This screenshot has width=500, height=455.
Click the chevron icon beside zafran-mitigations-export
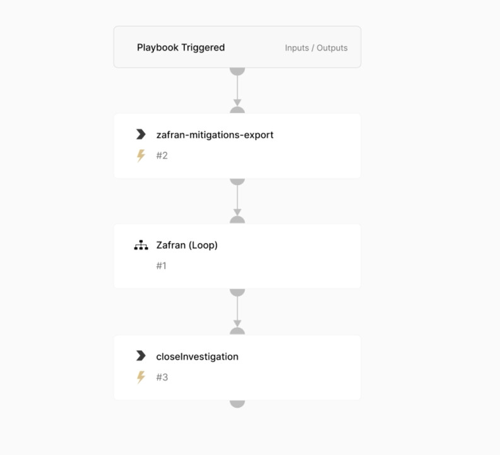pos(141,135)
